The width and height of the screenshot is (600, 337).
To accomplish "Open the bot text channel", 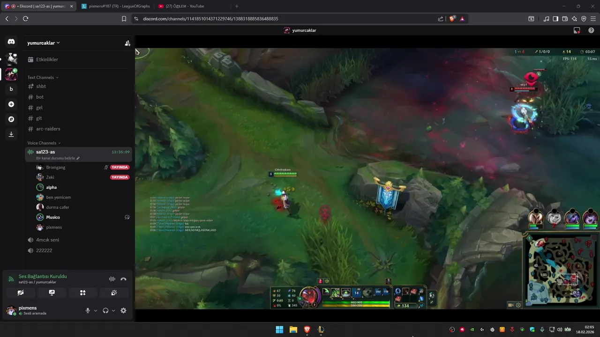I will point(78,97).
